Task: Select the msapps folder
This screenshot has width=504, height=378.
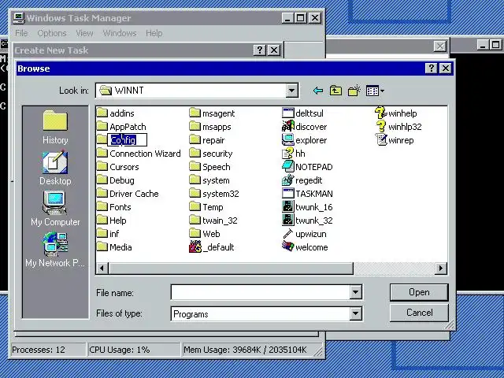Action: [x=210, y=127]
